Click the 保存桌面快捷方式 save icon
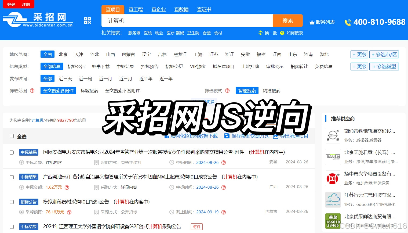The width and height of the screenshot is (408, 233). click(x=227, y=136)
